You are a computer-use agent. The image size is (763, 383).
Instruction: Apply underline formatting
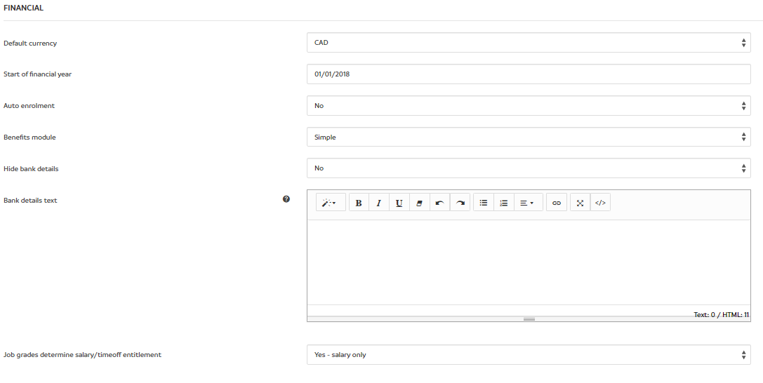point(399,203)
